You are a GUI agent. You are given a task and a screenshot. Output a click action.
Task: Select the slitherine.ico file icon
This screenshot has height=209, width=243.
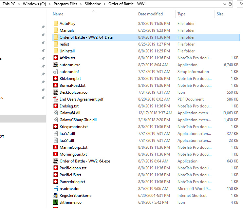click(56, 202)
